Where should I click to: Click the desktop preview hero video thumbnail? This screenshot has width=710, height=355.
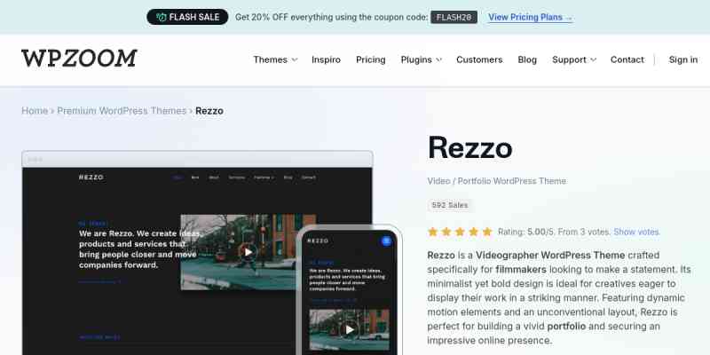coord(248,252)
